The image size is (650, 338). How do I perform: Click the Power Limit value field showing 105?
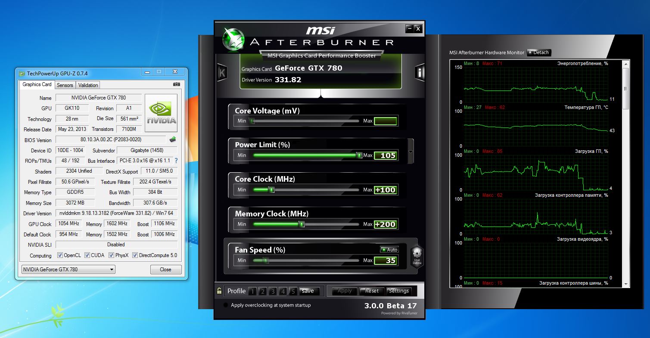[386, 155]
